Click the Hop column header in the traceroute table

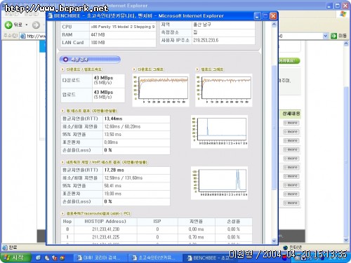coord(67,222)
